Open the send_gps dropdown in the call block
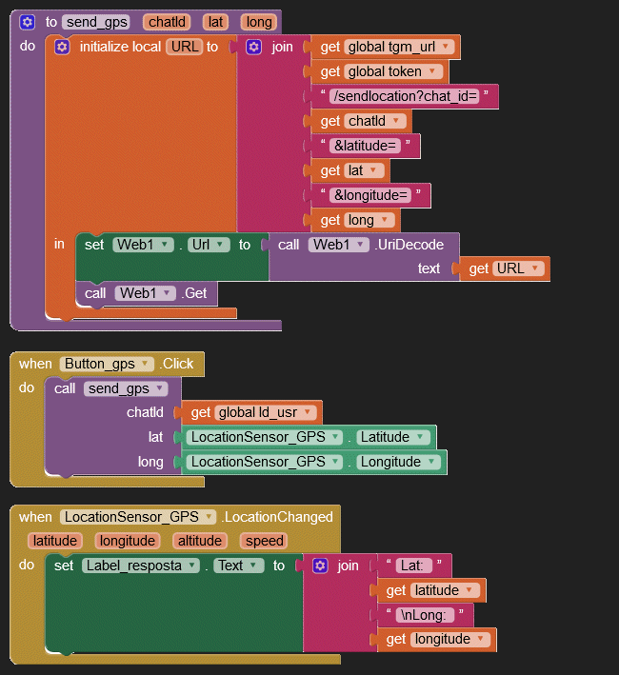Image resolution: width=619 pixels, height=675 pixels. pyautogui.click(x=160, y=388)
